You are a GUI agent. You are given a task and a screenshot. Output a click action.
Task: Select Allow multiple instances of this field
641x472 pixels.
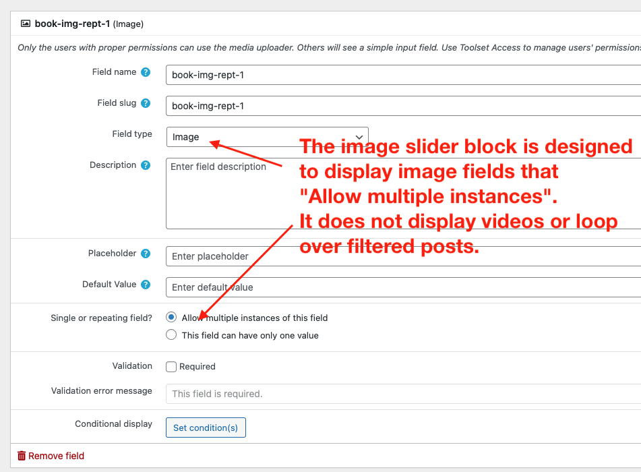pyautogui.click(x=171, y=317)
